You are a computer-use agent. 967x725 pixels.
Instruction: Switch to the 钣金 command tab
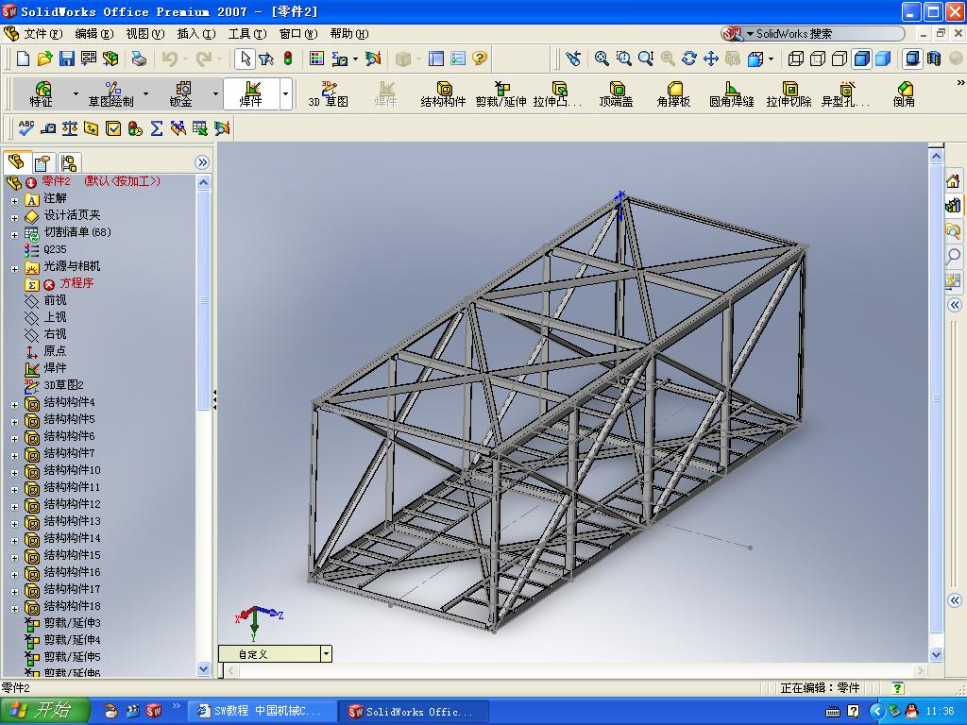pyautogui.click(x=180, y=93)
